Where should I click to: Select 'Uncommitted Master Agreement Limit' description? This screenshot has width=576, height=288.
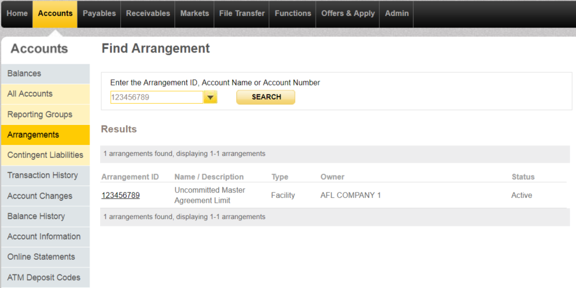tap(210, 196)
